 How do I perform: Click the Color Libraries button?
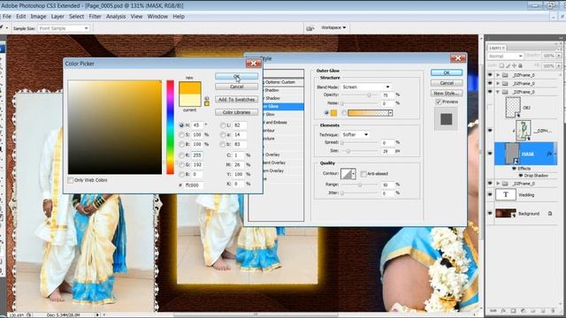click(x=236, y=112)
